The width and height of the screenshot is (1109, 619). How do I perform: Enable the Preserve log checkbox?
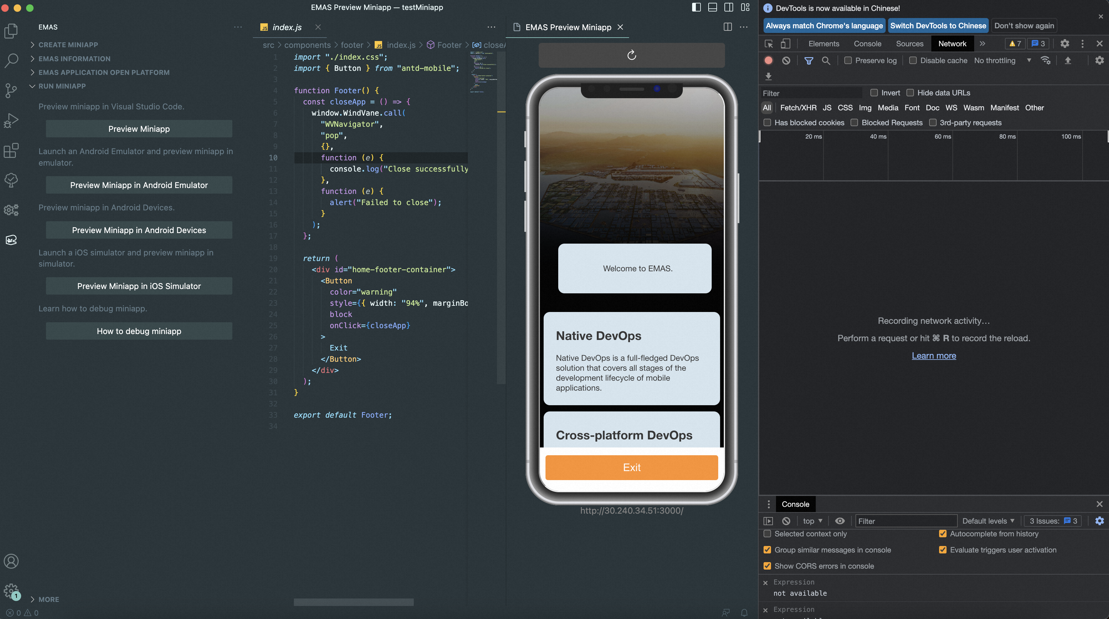tap(848, 61)
